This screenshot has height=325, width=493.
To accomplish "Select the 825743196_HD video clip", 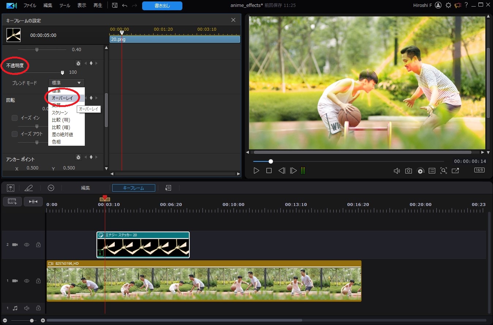I will (x=204, y=281).
